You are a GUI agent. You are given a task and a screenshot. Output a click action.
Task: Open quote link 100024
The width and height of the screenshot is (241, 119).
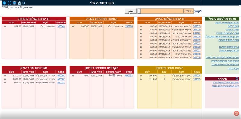(197, 76)
